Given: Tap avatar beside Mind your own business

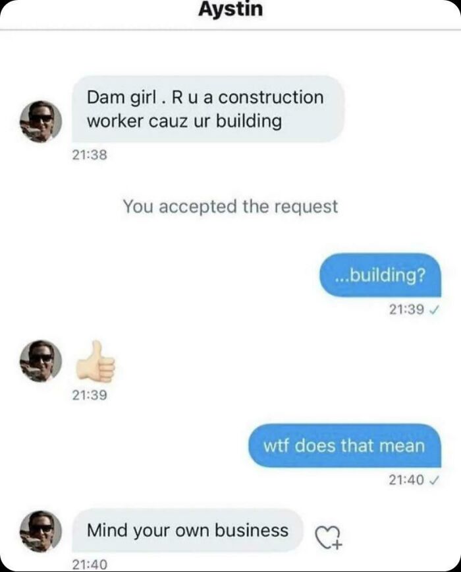Looking at the screenshot, I should tap(40, 531).
